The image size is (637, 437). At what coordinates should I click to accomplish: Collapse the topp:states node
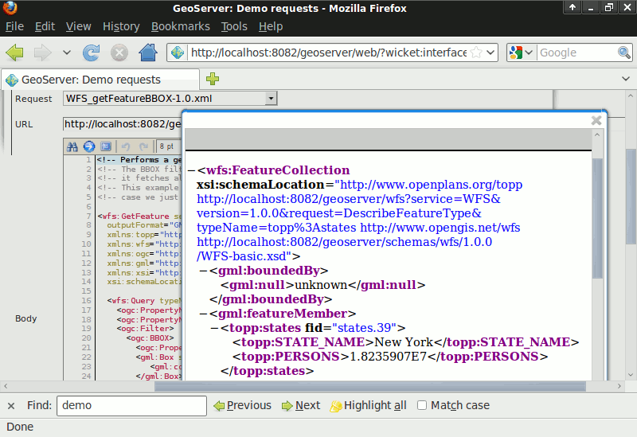point(214,328)
